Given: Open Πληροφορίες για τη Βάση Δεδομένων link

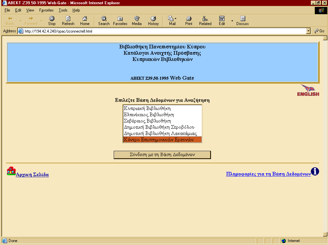Looking at the screenshot, I should pyautogui.click(x=268, y=174).
